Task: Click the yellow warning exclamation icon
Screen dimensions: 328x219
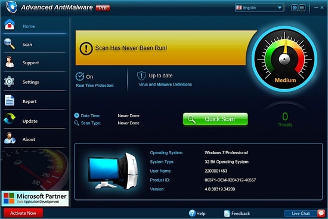Action: point(86,48)
